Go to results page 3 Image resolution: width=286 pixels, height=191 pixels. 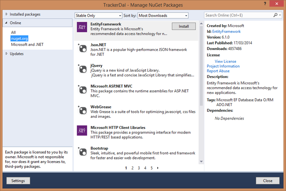(x=139, y=168)
